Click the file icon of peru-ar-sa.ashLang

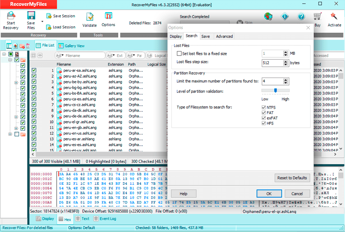[x=59, y=71]
